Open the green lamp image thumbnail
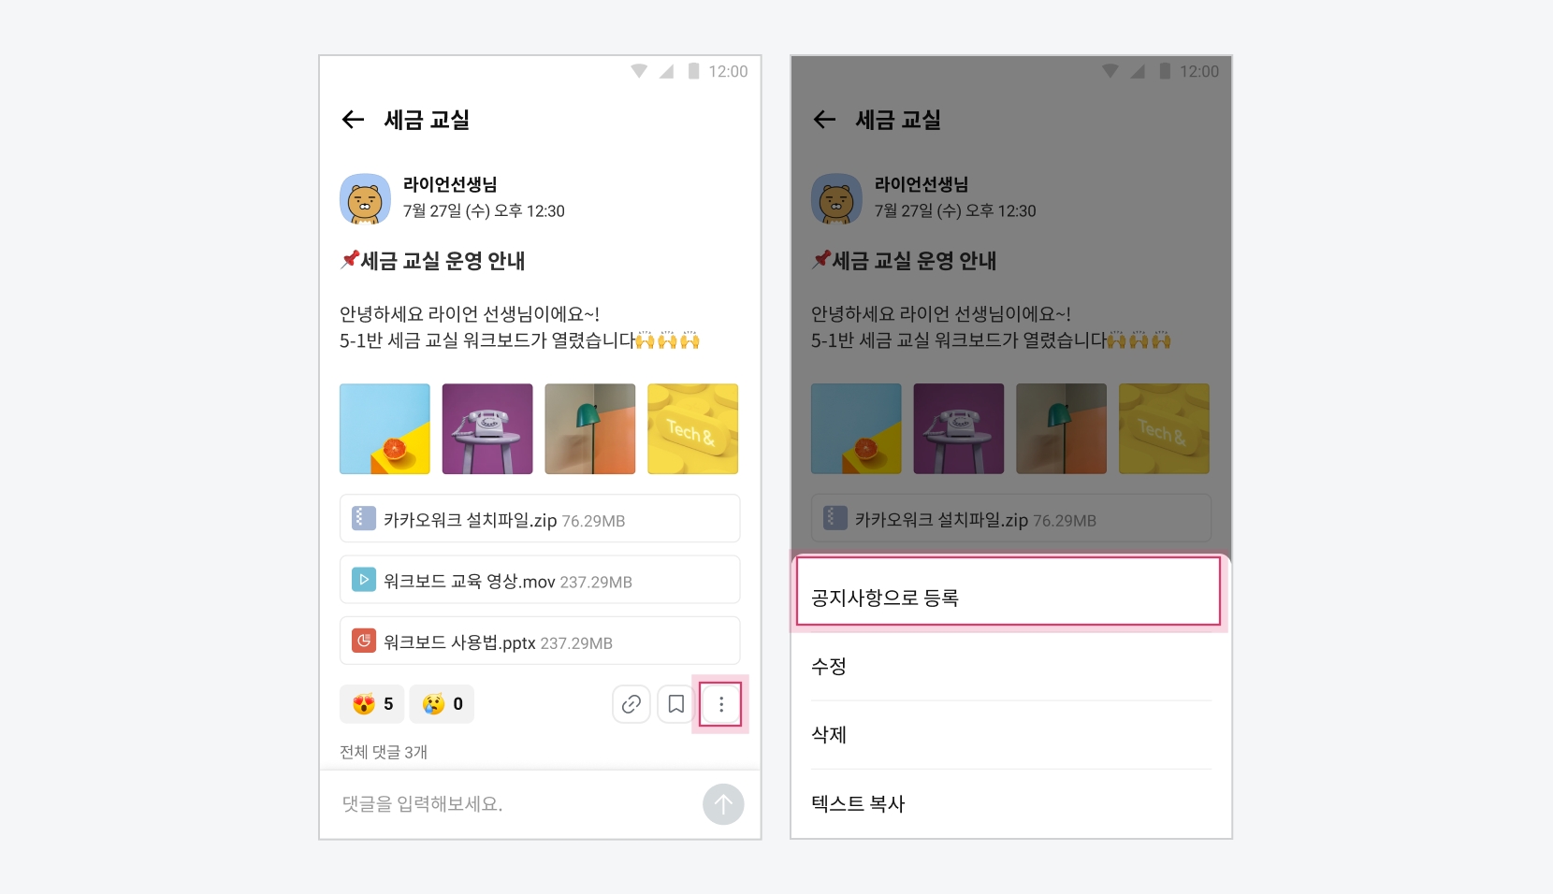The image size is (1553, 894). point(590,429)
